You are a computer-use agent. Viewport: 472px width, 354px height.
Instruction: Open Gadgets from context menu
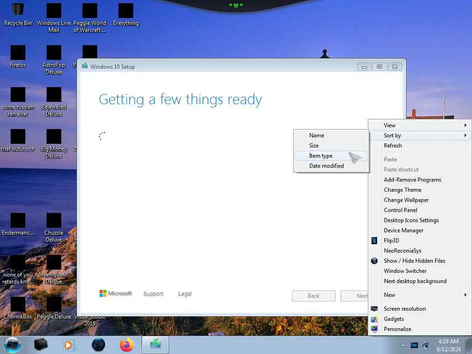419,319
